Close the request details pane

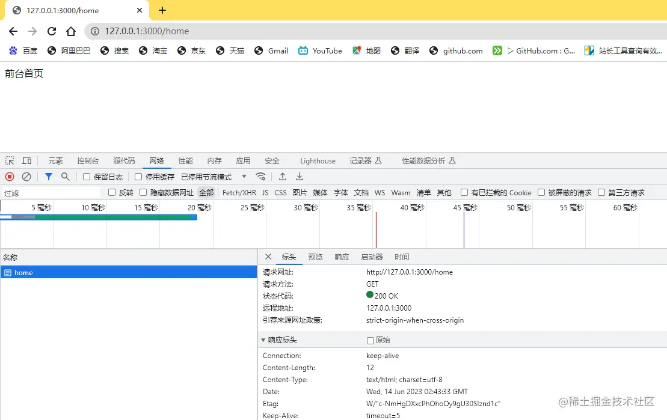[x=268, y=257]
